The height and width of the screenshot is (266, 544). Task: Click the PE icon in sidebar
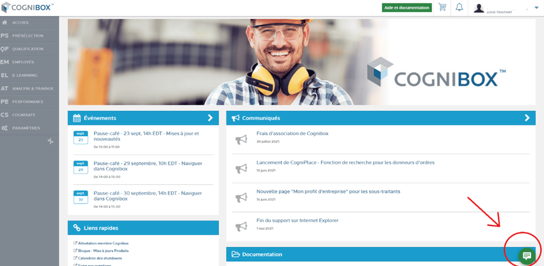tap(4, 102)
